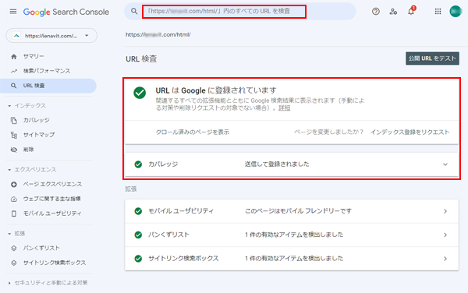Click the URL text under search bar

(x=158, y=34)
